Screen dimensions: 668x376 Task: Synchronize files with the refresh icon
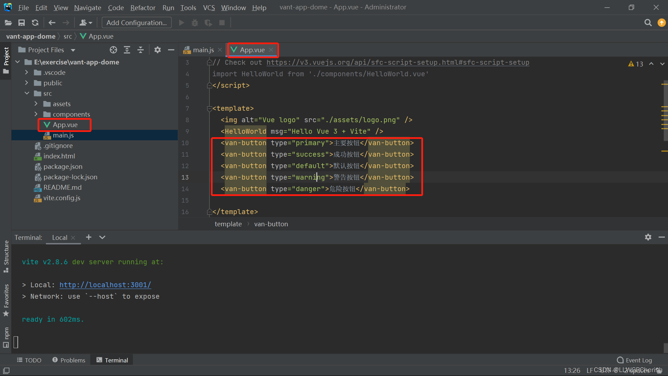coord(35,22)
